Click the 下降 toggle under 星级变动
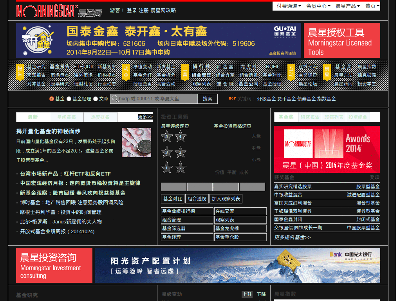 coord(261,294)
